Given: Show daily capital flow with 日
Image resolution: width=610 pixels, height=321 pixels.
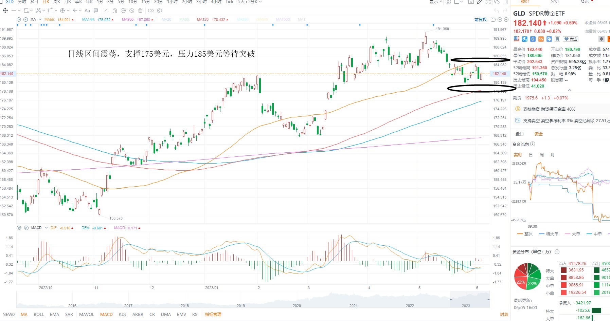Looking at the screenshot, I should point(531,155).
